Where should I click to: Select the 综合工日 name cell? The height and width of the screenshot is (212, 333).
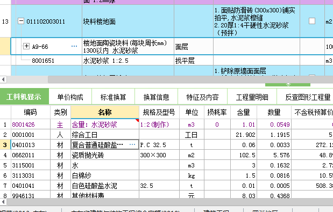pyautogui.click(x=105, y=135)
